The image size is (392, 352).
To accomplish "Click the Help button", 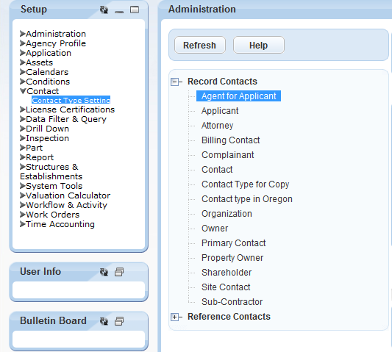I will click(259, 45).
